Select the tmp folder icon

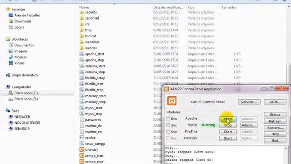click(82, 30)
